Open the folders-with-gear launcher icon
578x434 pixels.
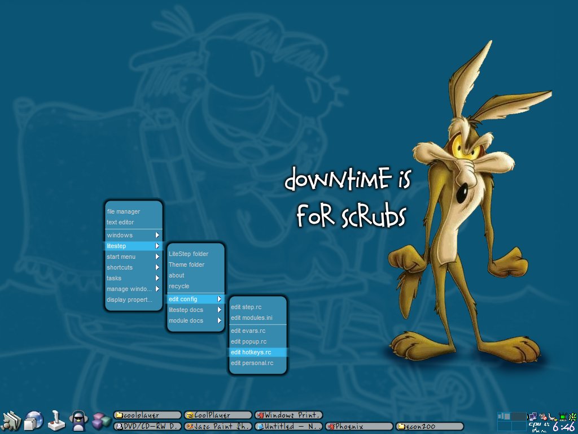11,421
